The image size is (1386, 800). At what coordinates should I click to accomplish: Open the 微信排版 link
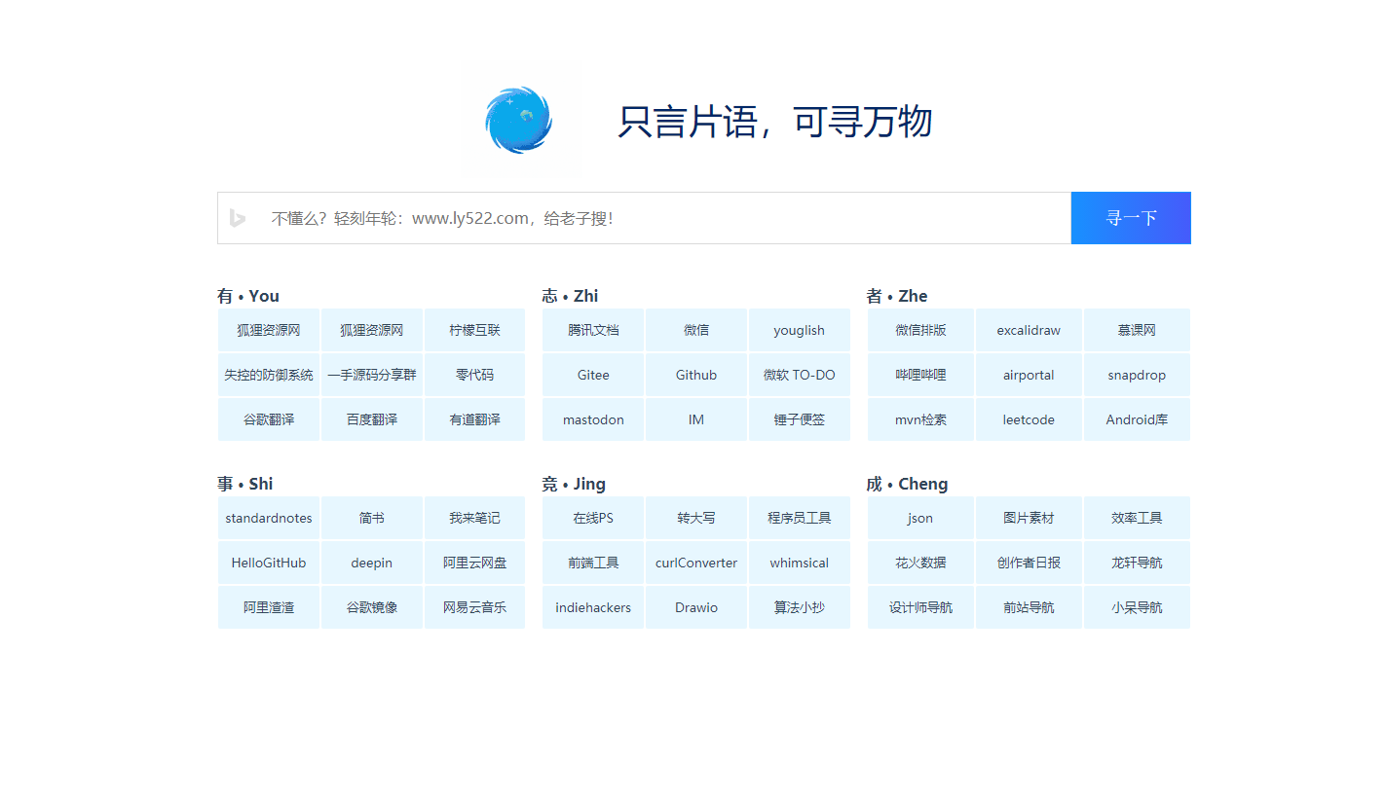tap(919, 330)
